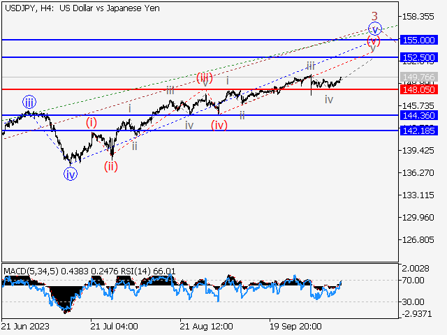This screenshot has height=335, width=447.
Task: Click the 133.115 price axis value
Action: point(418,195)
